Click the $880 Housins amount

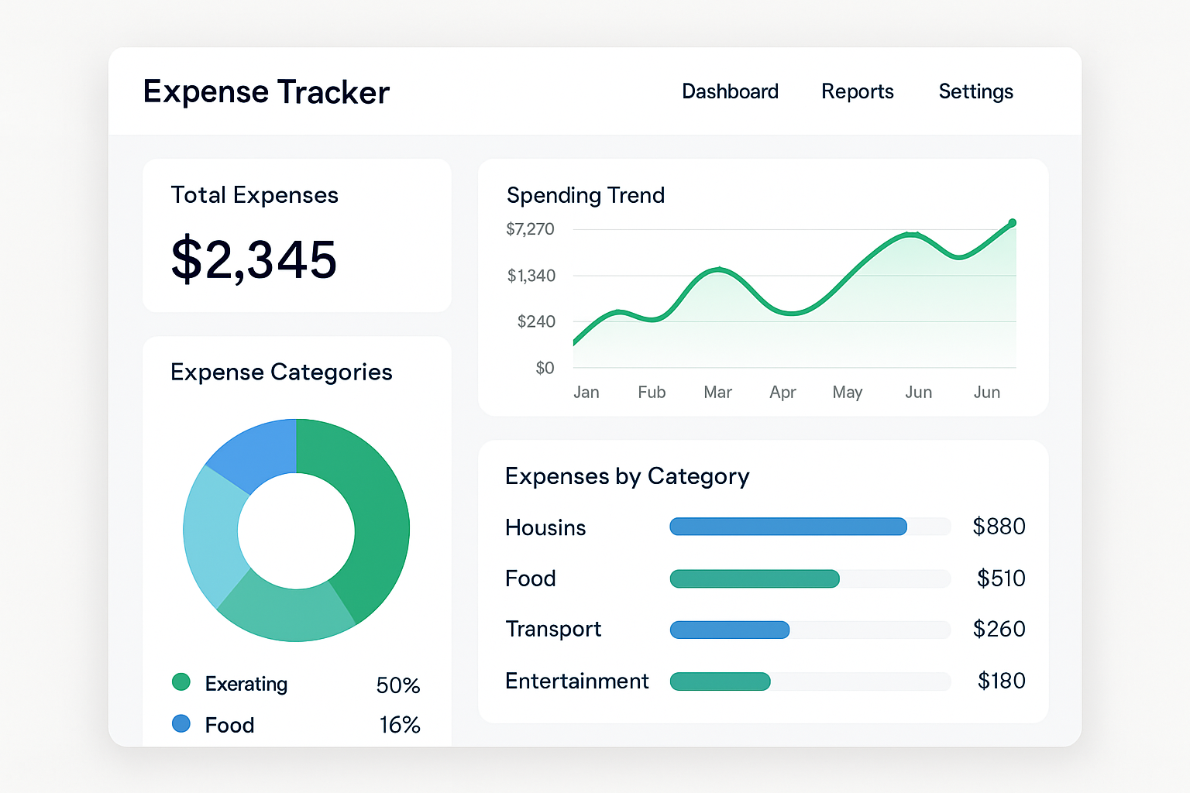[999, 527]
